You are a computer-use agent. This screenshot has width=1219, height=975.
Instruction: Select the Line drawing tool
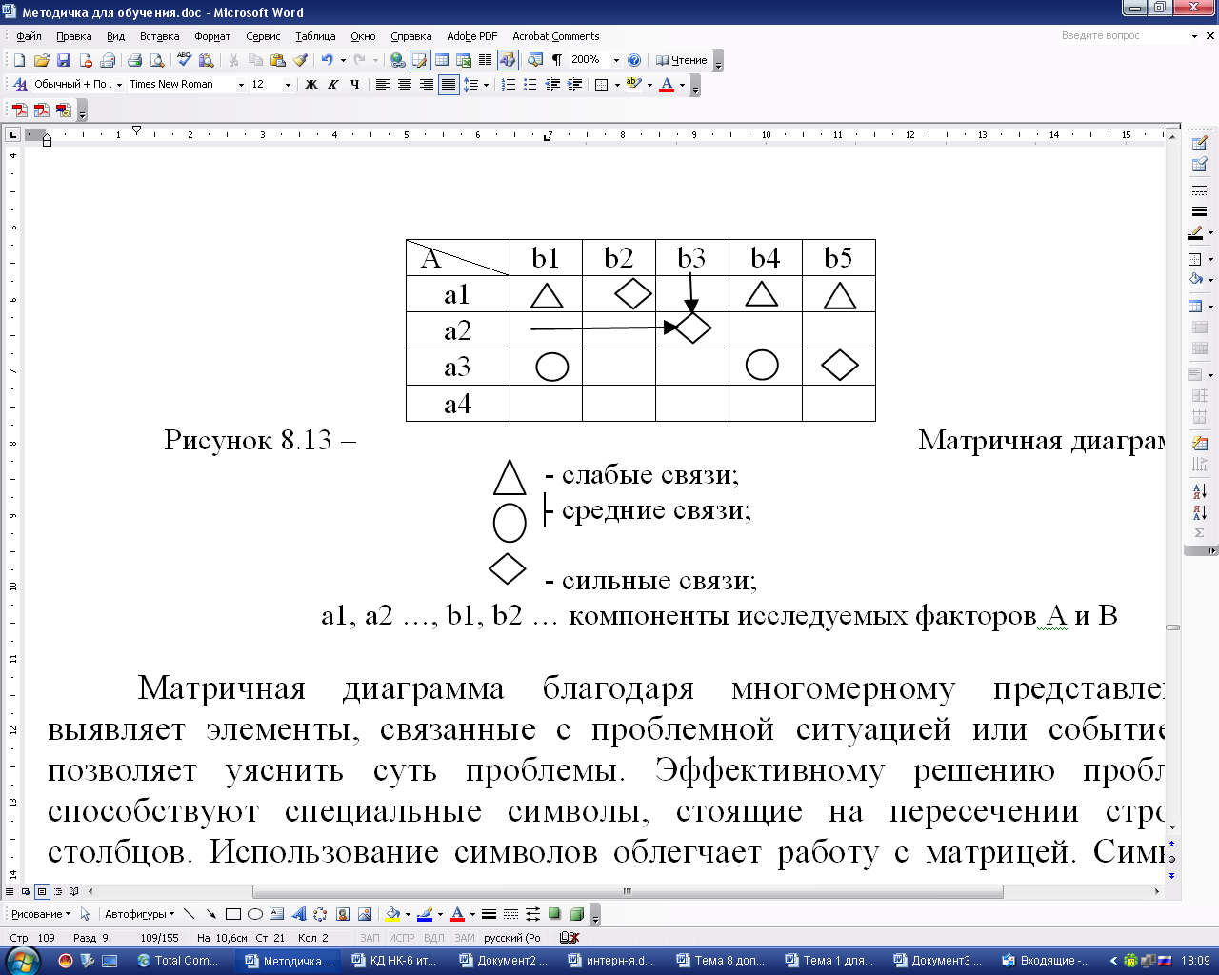click(x=189, y=914)
